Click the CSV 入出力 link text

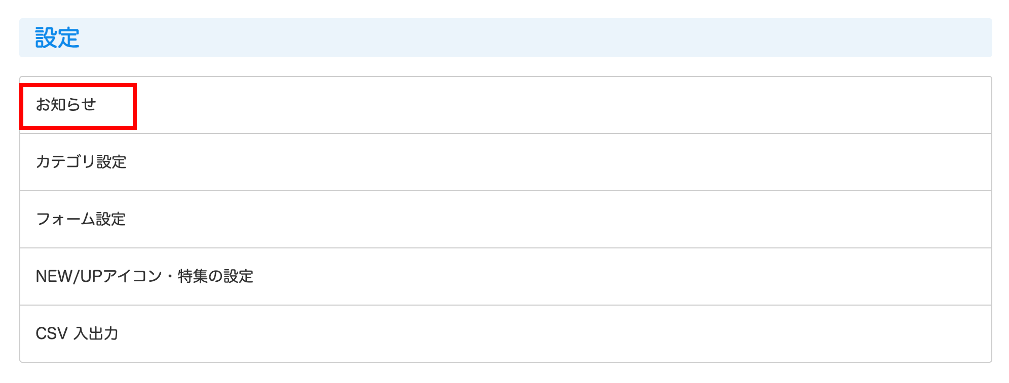pos(77,333)
